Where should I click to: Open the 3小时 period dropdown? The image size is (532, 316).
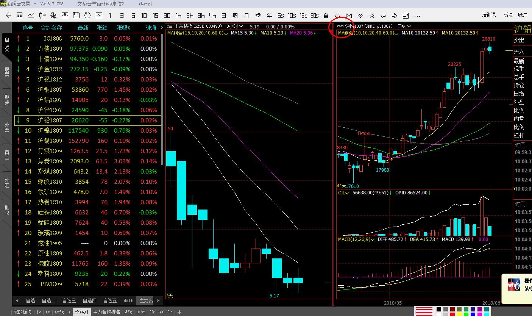point(235,27)
